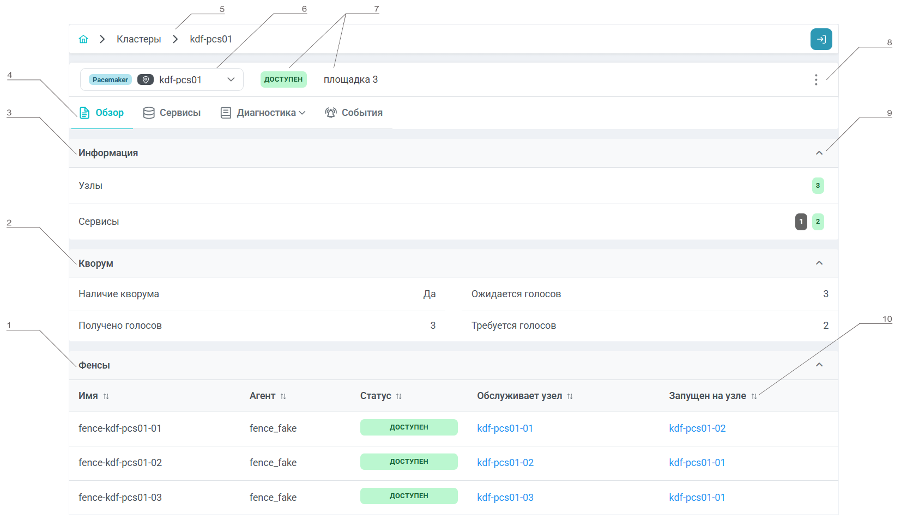This screenshot has height=515, width=901.
Task: Click the logout arrow button
Action: click(821, 39)
